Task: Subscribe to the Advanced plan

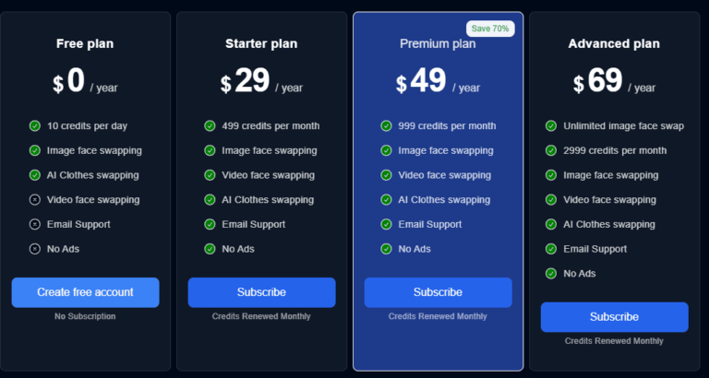Action: [614, 317]
